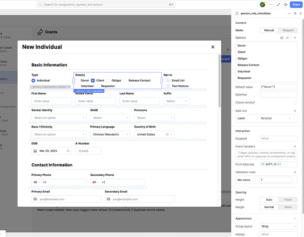
Task: Check the Release Contact role checkbox
Action: (x=125, y=81)
